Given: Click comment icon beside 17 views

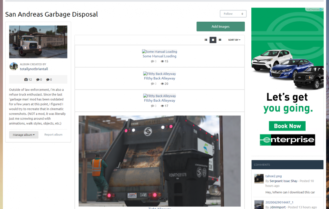Looking at the screenshot, I should 152,106.
